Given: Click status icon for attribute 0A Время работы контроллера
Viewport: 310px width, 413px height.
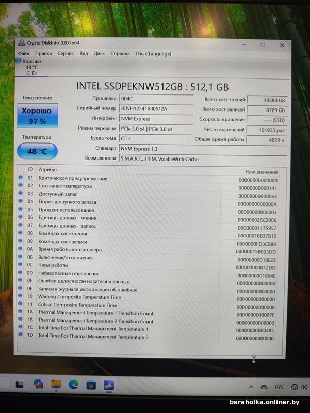Looking at the screenshot, I should tap(21, 249).
